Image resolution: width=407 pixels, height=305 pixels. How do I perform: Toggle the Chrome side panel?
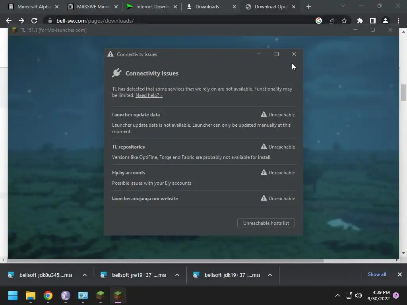coord(373,21)
